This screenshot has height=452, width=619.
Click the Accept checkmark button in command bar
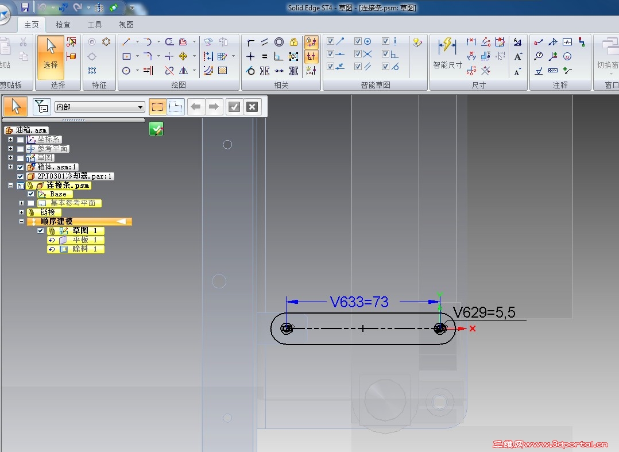234,107
